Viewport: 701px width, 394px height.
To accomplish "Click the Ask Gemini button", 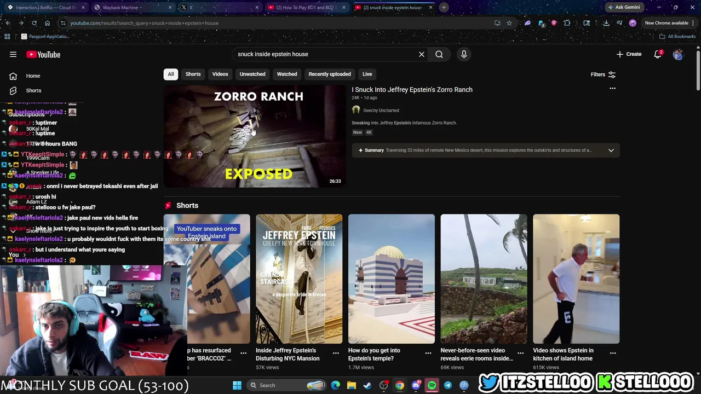I will [624, 8].
